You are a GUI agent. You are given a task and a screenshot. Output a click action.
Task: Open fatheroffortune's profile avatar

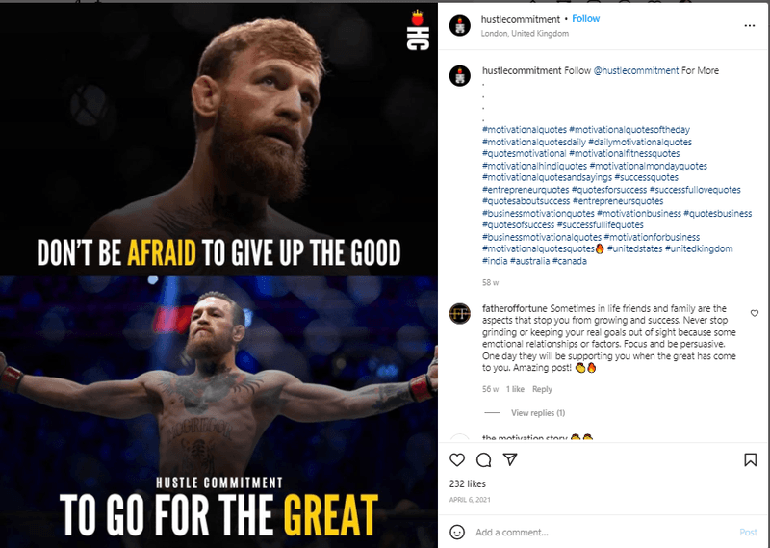click(x=460, y=314)
